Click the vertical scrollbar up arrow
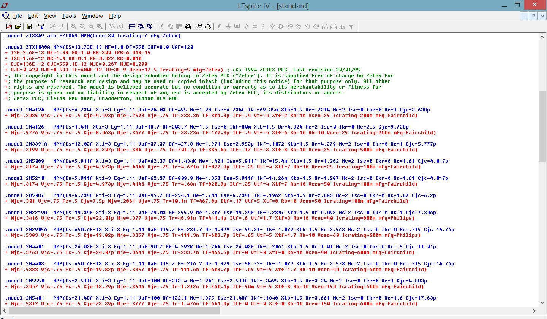Image resolution: width=547 pixels, height=319 pixels. (542, 37)
